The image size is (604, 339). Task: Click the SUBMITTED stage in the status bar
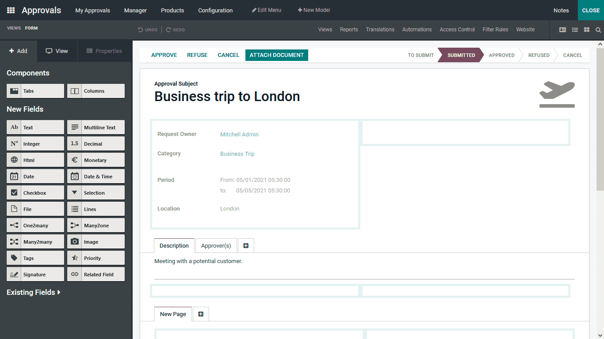(x=460, y=55)
